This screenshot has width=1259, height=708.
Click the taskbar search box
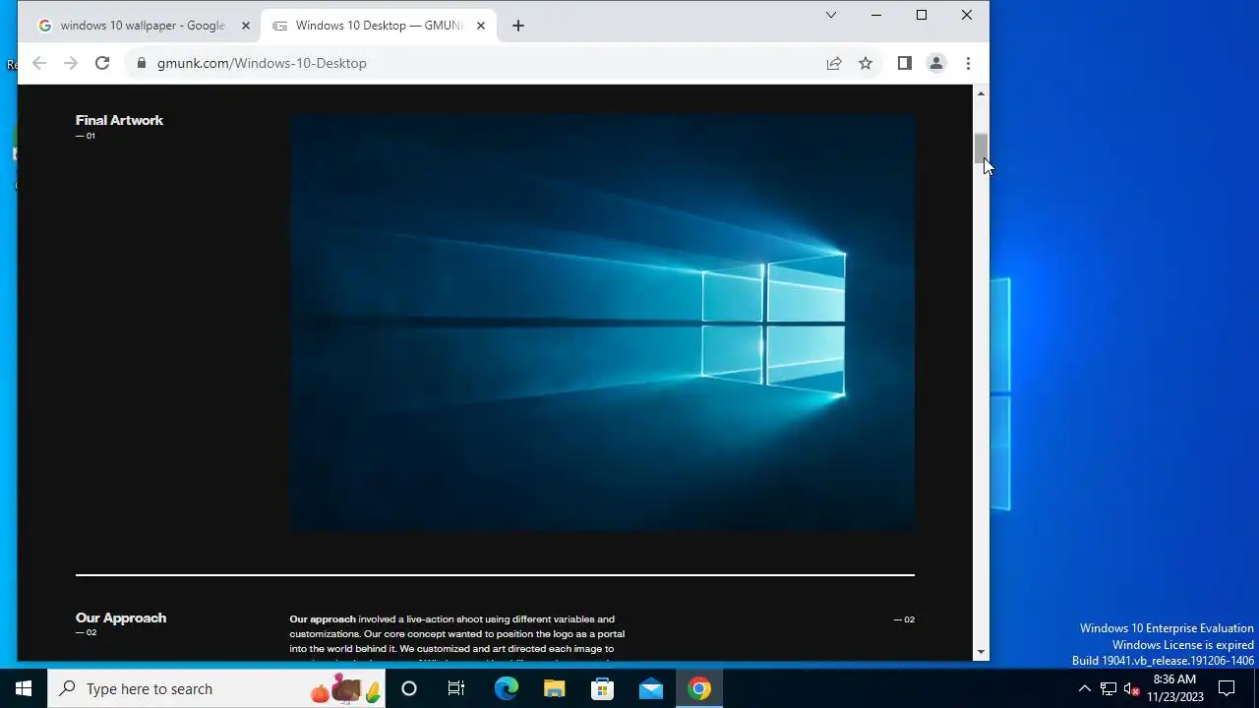pos(216,688)
